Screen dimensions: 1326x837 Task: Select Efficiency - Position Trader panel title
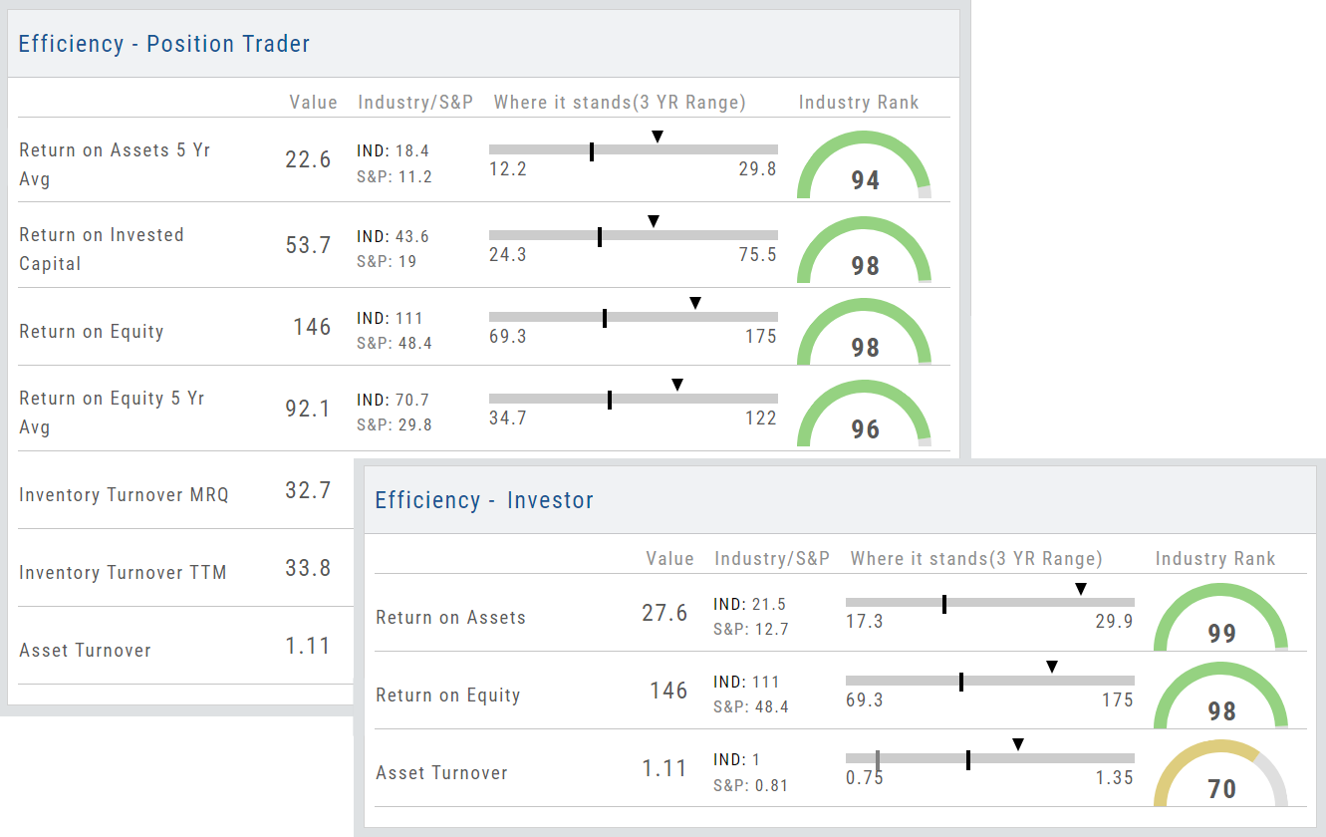(x=164, y=44)
